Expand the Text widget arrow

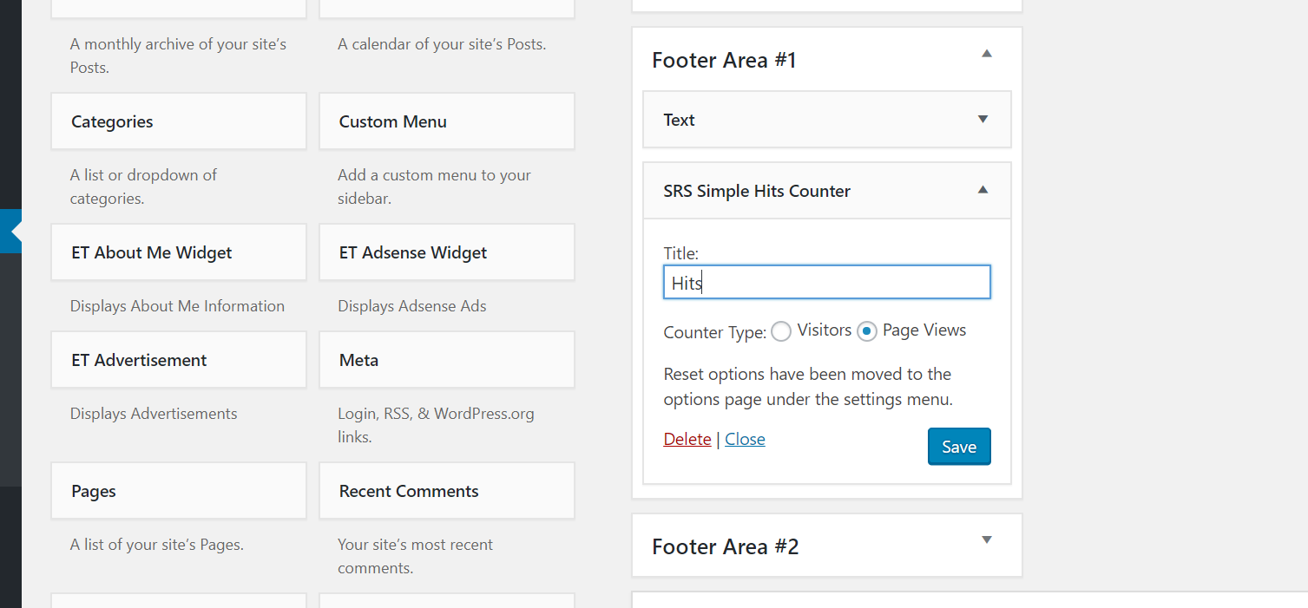(x=983, y=120)
